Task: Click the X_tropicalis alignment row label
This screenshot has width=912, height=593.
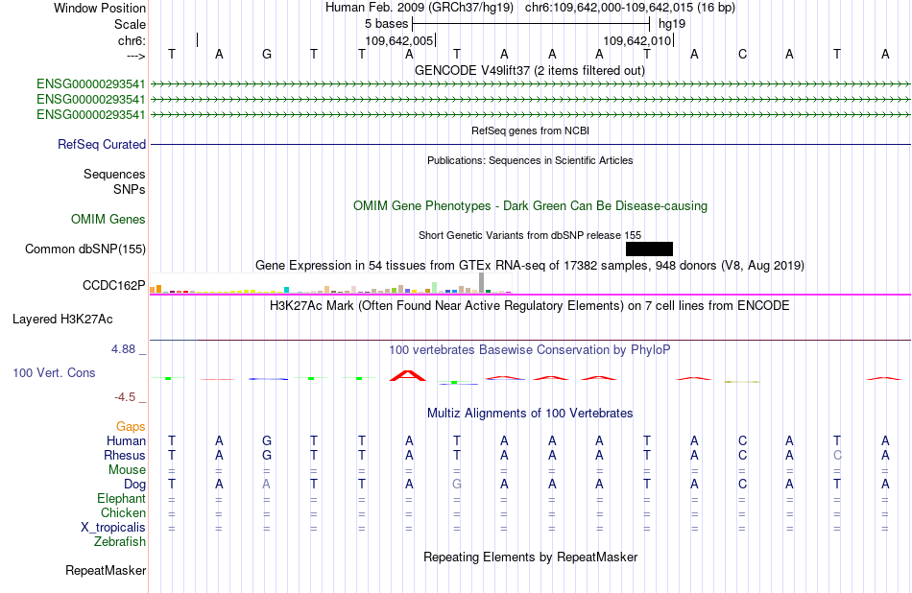Action: coord(113,528)
